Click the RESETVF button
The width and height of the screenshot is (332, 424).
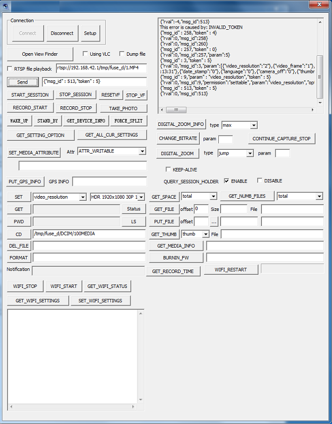click(110, 95)
